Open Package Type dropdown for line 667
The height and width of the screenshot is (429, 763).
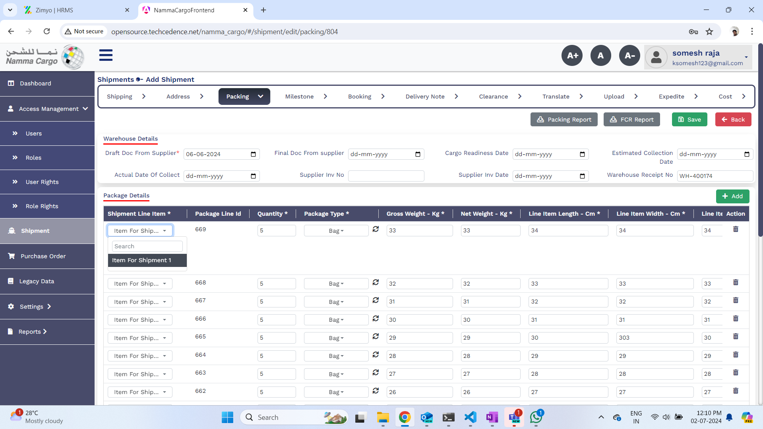pos(336,302)
